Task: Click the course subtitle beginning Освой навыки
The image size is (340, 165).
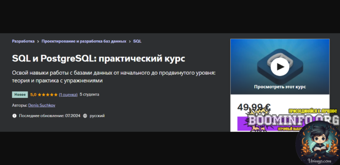Action: coord(114,77)
